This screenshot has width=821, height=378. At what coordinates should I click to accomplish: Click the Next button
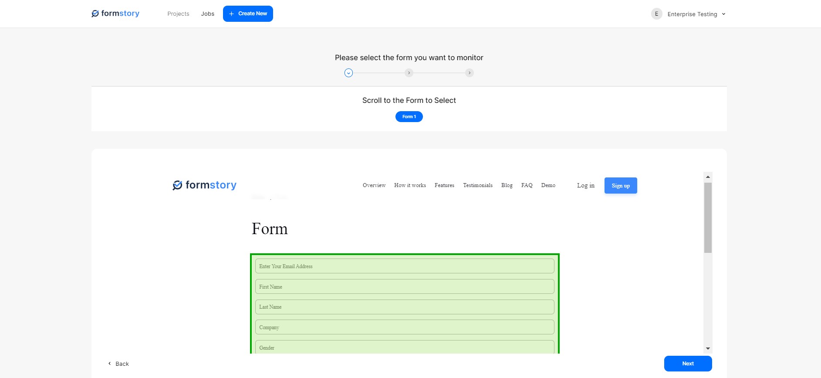tap(688, 364)
